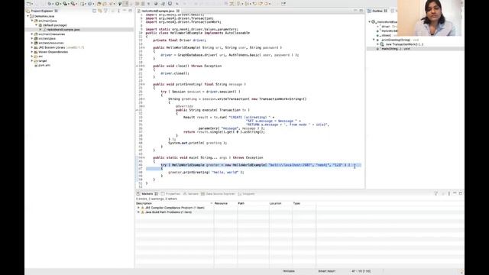Minimize the Project Explorer panel
This screenshot has width=489, height=275.
[x=125, y=11]
